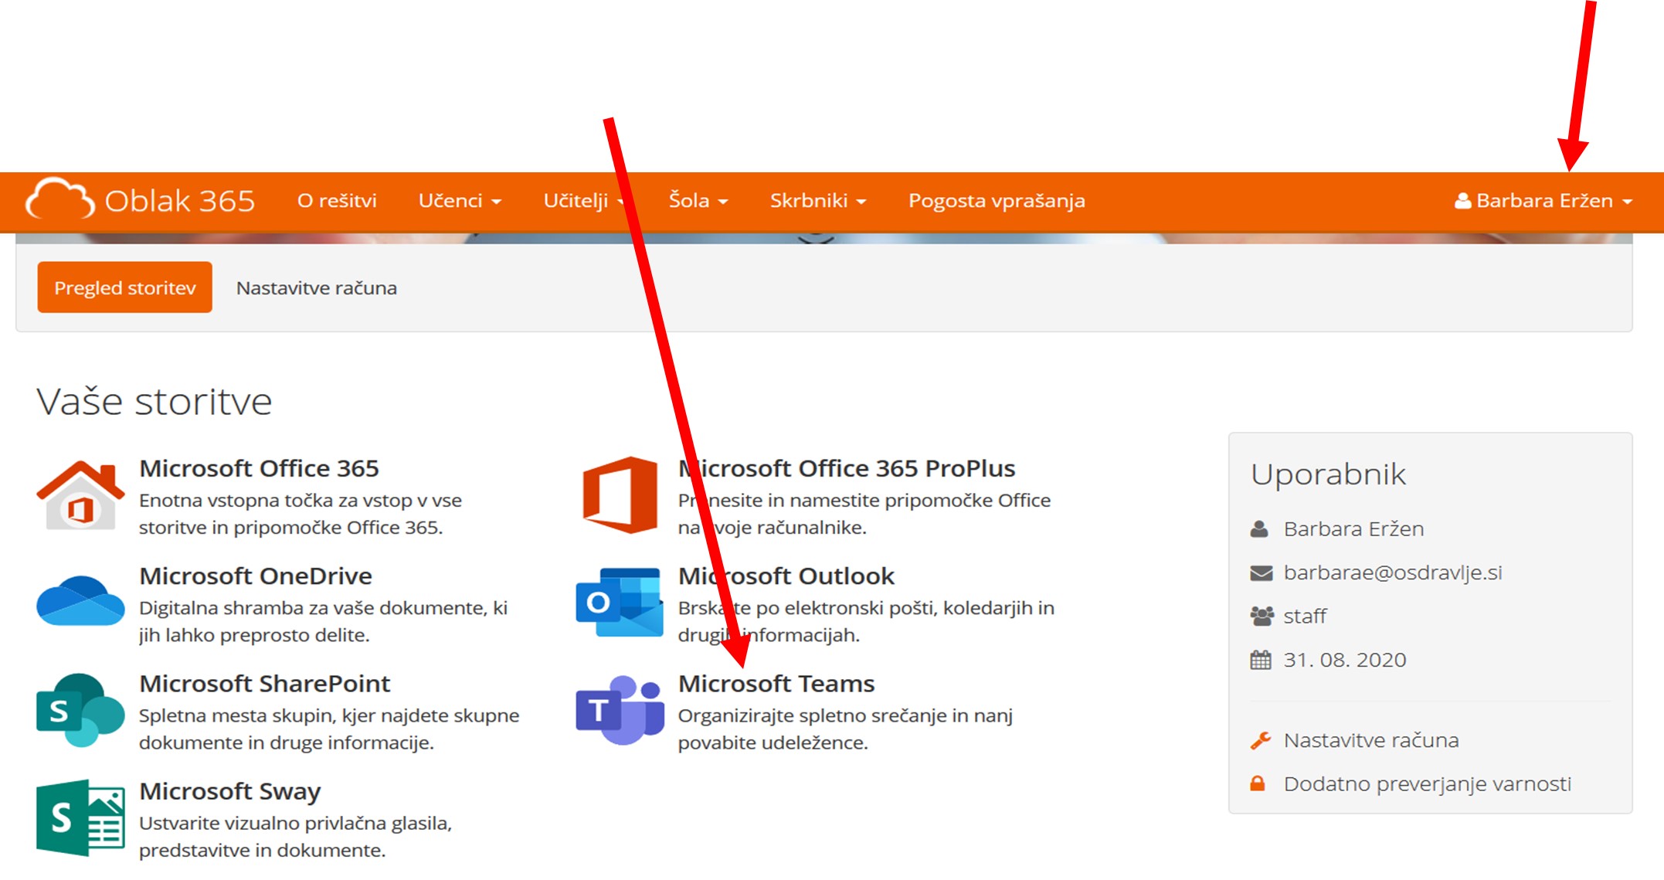Expand the Učenci dropdown menu
Viewport: 1664px width, 880px height.
[x=460, y=201]
